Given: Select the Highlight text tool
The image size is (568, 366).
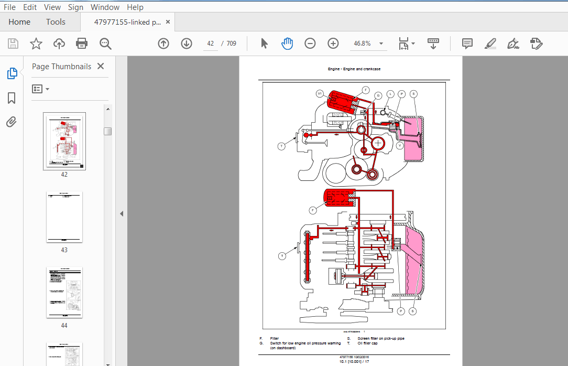Looking at the screenshot, I should tap(490, 44).
